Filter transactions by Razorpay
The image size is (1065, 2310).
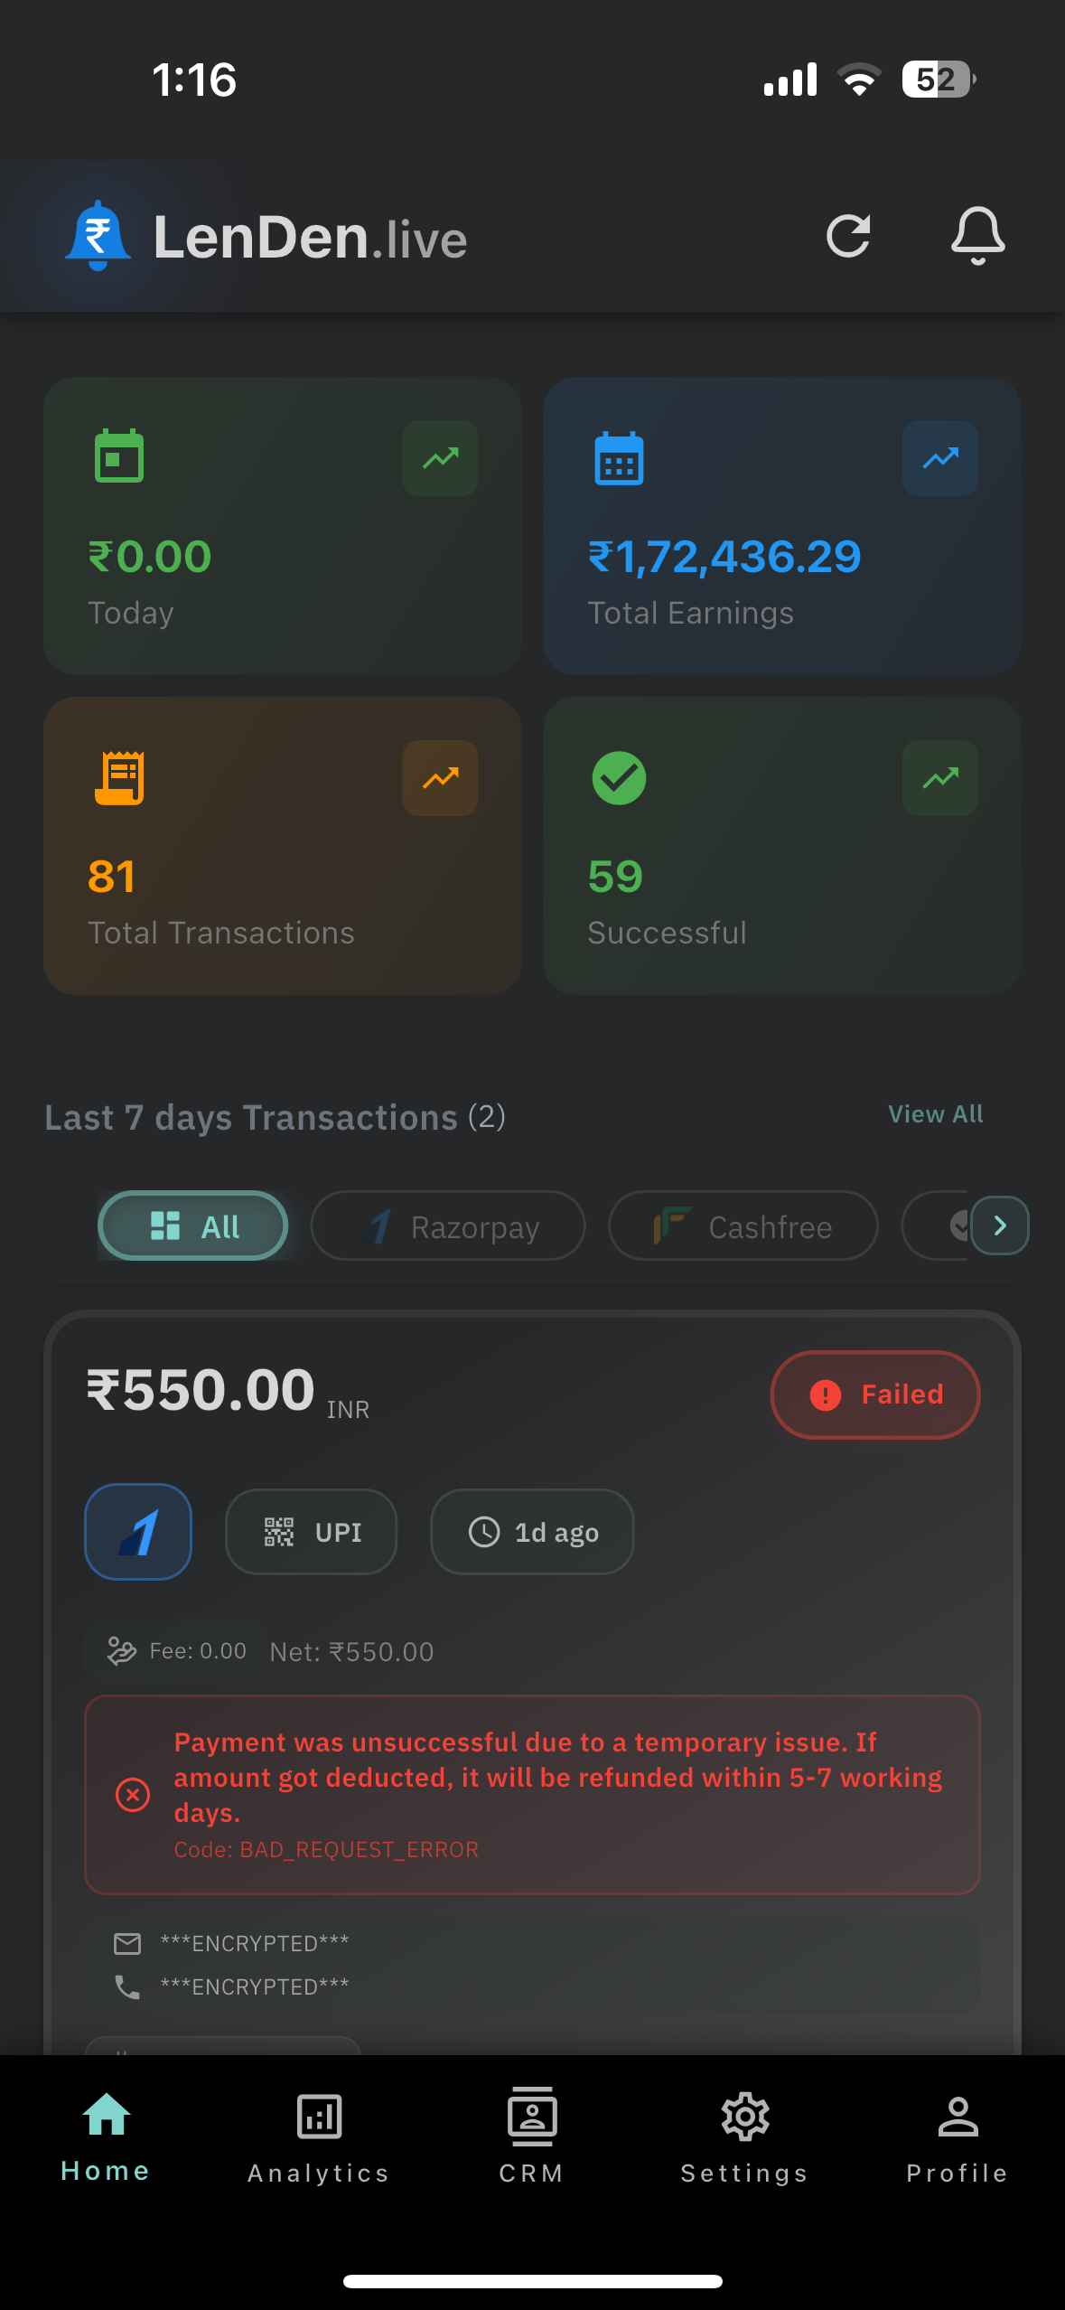point(448,1226)
